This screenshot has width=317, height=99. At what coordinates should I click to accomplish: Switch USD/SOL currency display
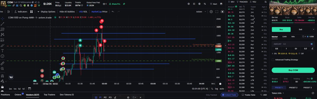(x=83, y=12)
